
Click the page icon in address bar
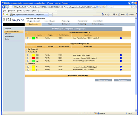click(x=14, y=7)
